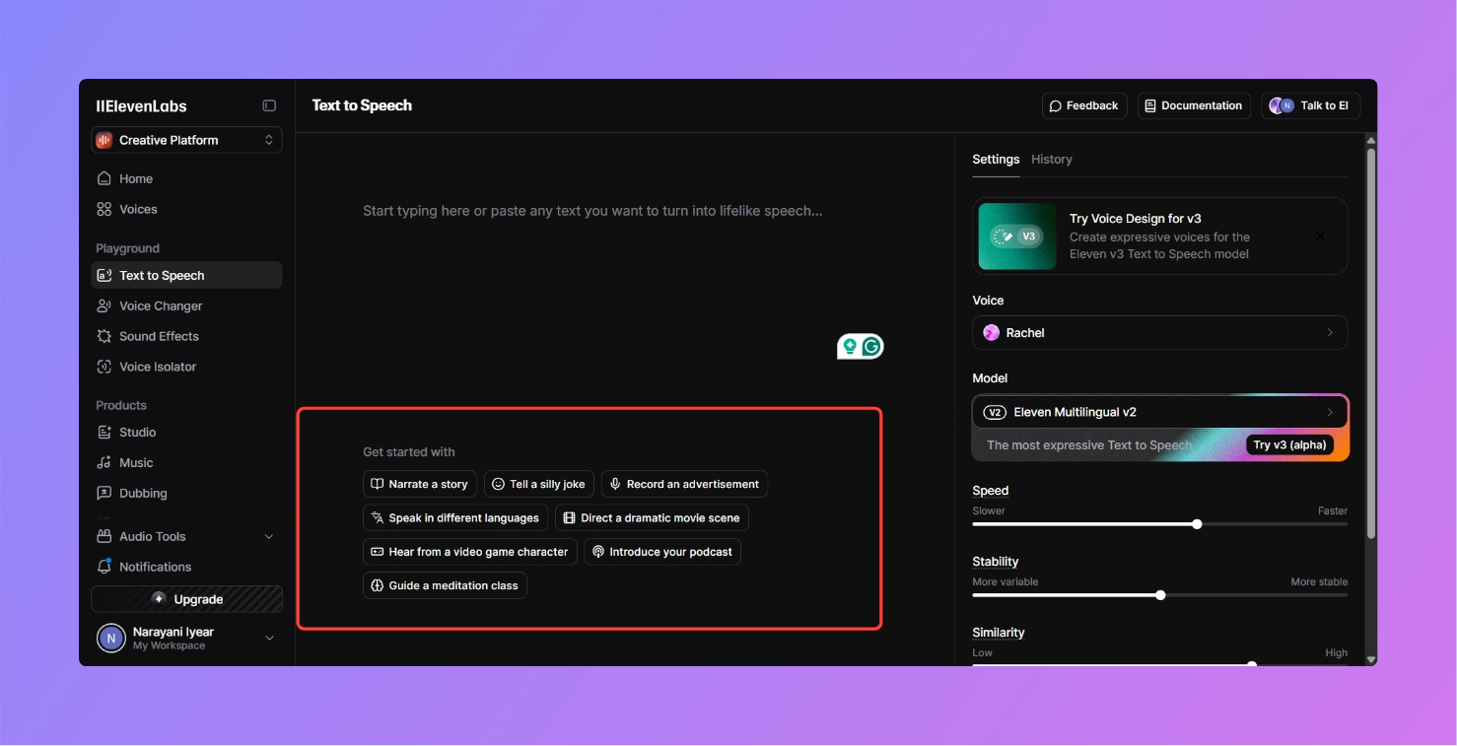Screen dimensions: 1457x746
Task: Click the Upgrade button
Action: coord(186,599)
